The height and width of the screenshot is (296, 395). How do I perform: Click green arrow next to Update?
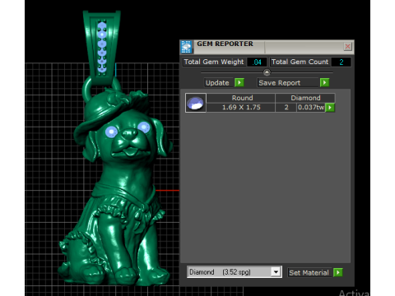[x=239, y=82]
